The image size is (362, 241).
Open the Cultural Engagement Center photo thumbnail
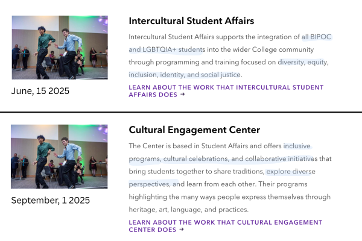pyautogui.click(x=60, y=157)
